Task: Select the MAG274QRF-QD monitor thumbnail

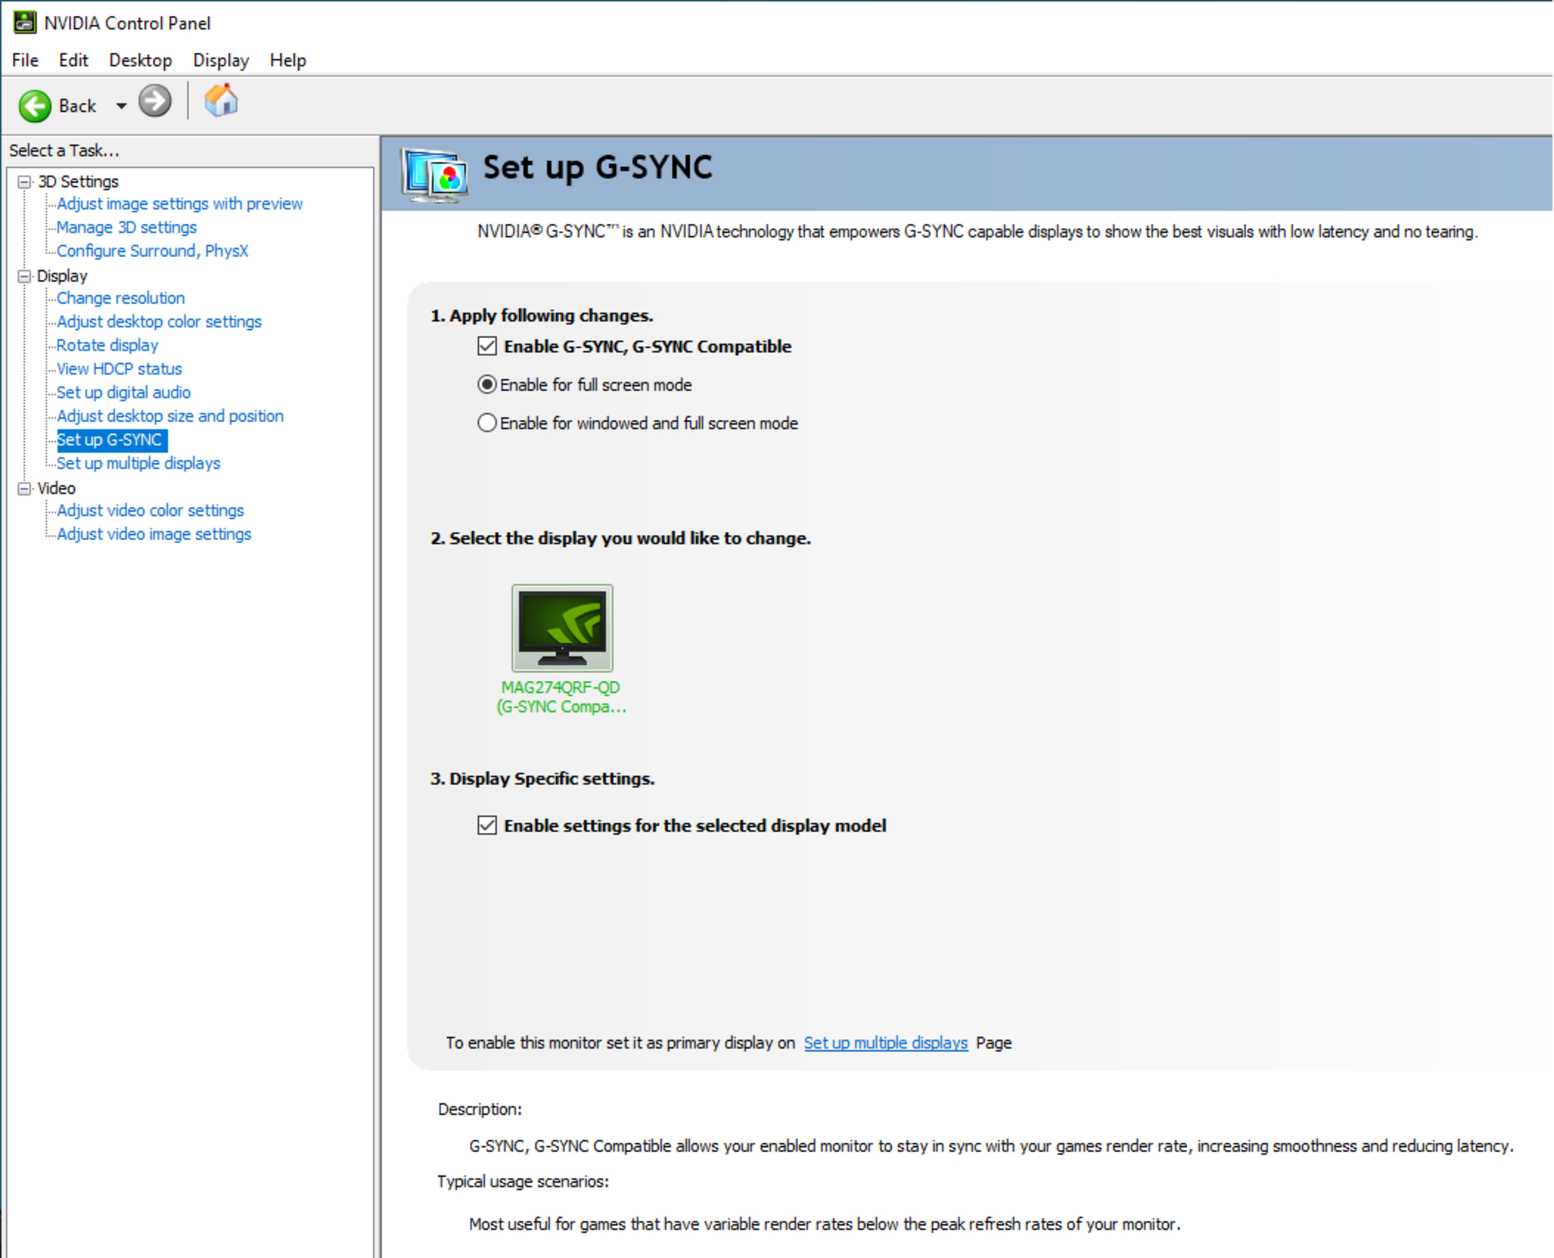Action: point(562,627)
